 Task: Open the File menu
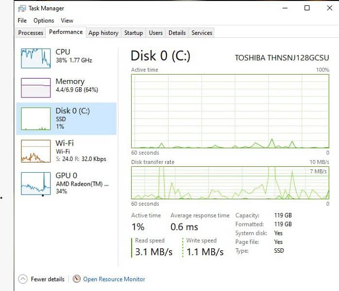coord(22,20)
